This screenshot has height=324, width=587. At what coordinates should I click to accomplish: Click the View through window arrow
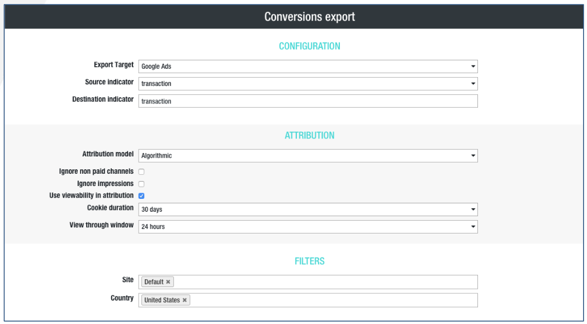[473, 227]
